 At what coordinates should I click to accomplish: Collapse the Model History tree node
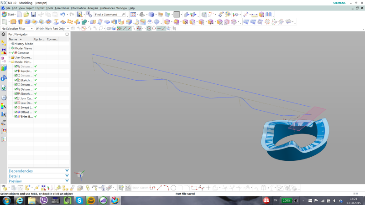coord(10,62)
